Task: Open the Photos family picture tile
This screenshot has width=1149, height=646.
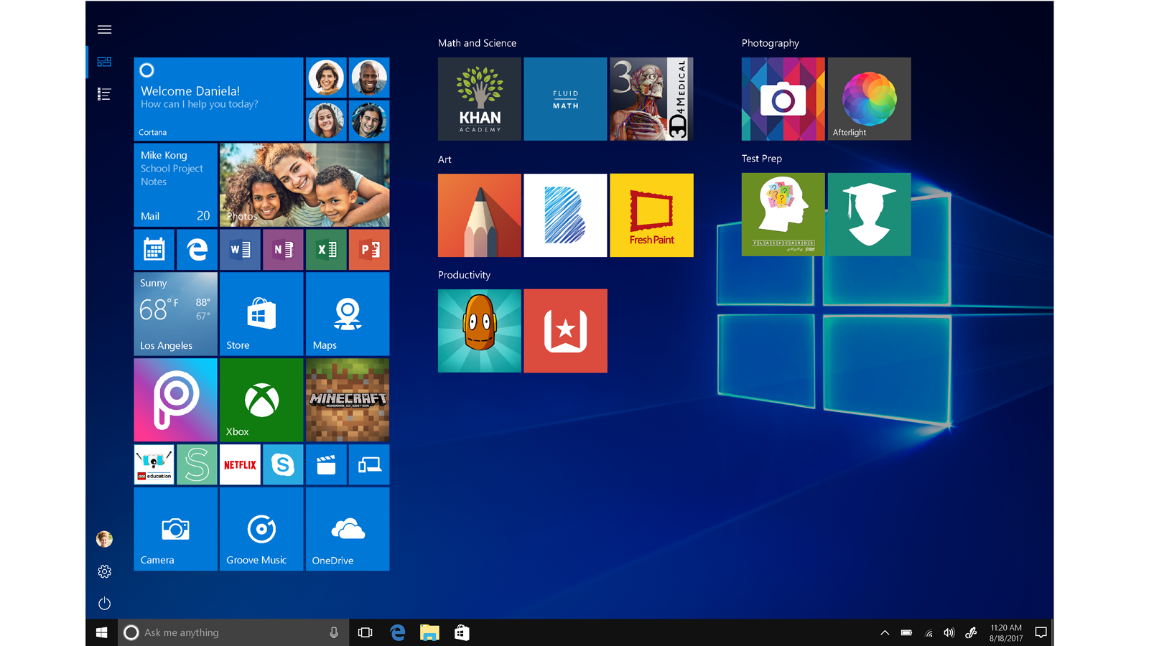Action: [304, 184]
